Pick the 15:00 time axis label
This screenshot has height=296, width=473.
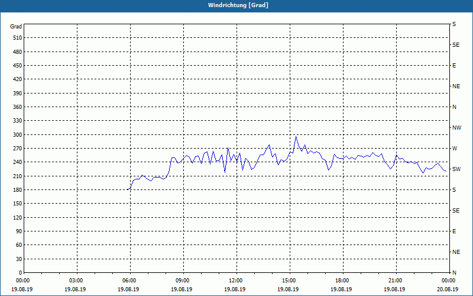pos(289,281)
